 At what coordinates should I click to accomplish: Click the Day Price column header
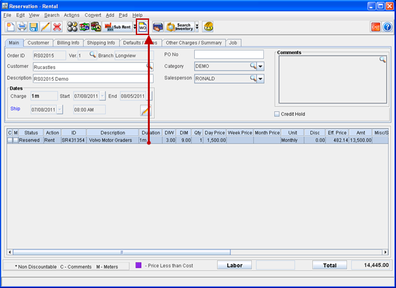tap(214, 133)
